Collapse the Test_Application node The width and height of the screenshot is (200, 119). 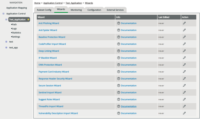6,20
